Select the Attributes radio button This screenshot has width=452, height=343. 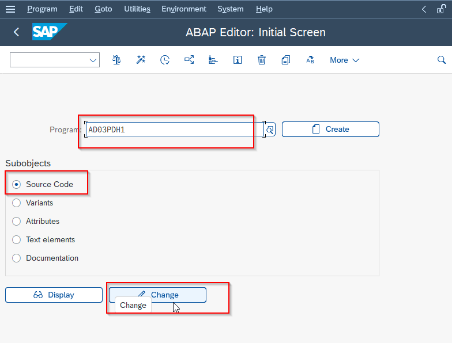(16, 221)
